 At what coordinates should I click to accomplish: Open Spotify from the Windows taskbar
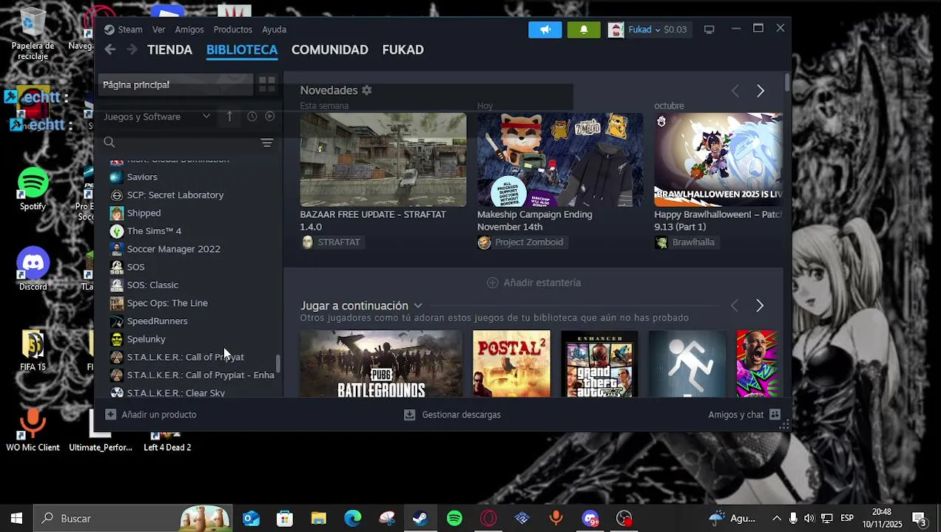(x=454, y=519)
